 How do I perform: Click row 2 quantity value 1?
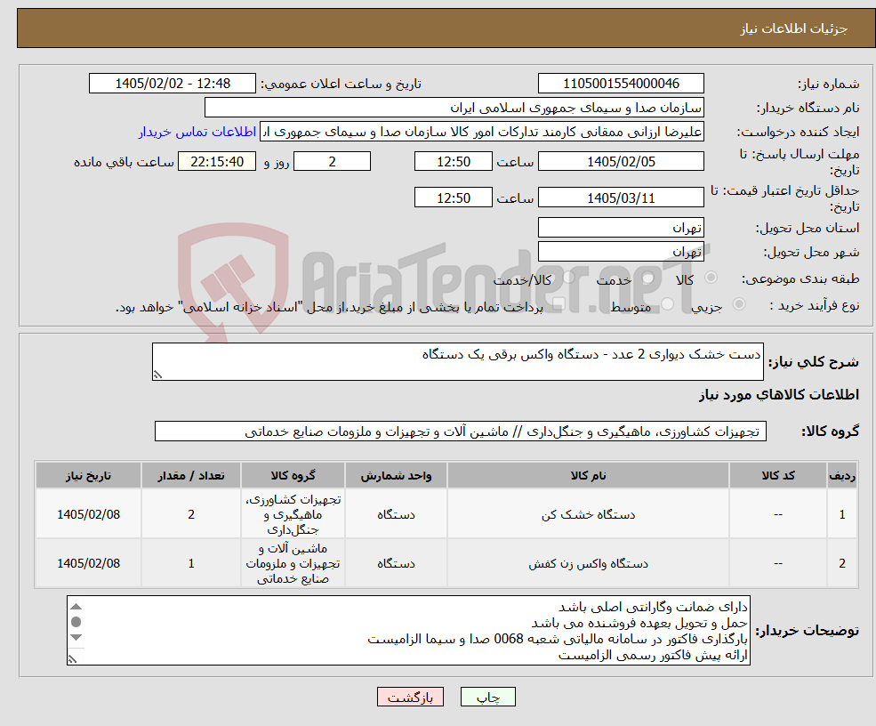191,563
